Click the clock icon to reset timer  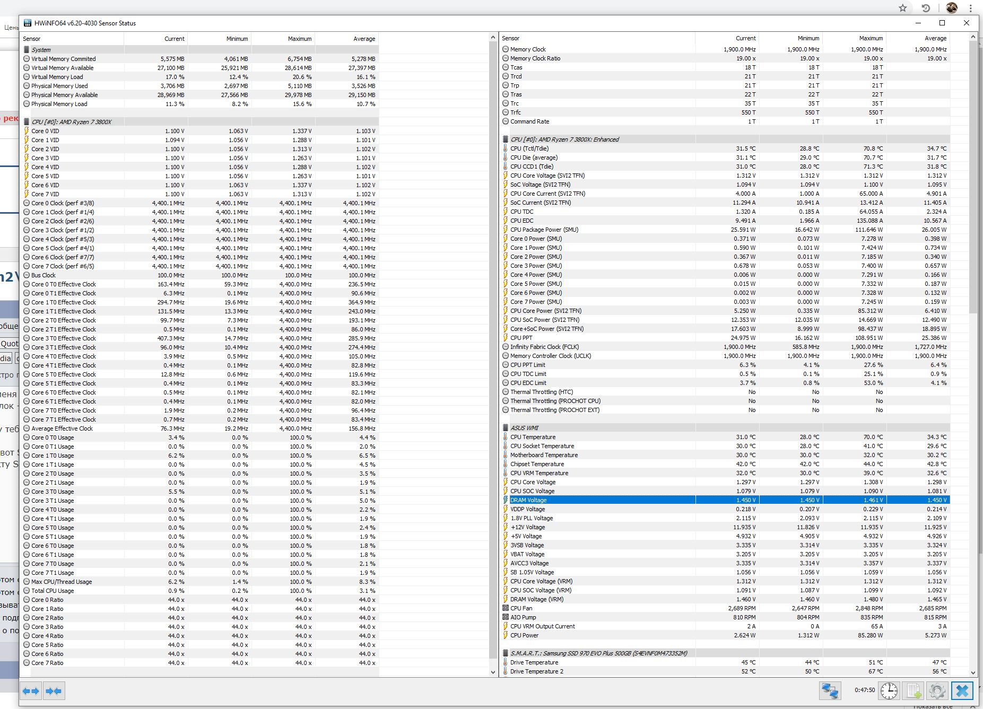[889, 691]
